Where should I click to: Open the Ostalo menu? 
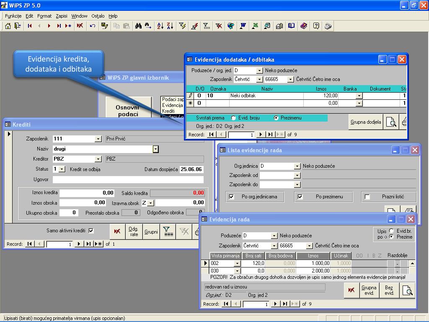coord(98,16)
